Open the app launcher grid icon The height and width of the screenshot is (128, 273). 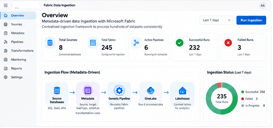6,5
